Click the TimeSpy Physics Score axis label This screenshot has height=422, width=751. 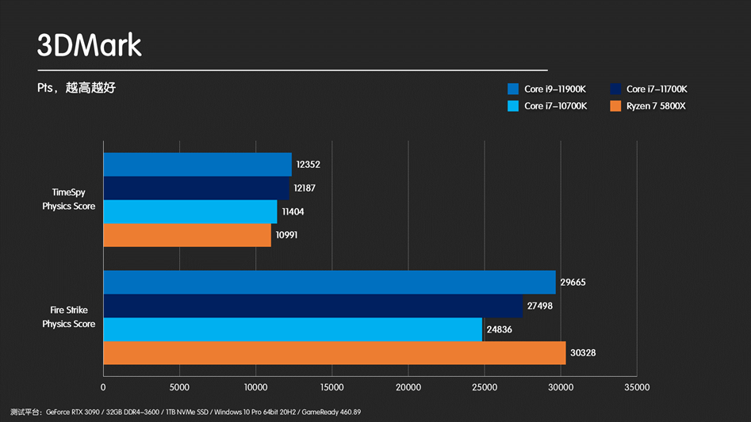coord(68,200)
